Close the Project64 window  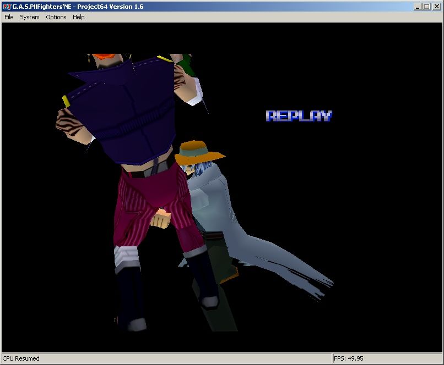[436, 7]
